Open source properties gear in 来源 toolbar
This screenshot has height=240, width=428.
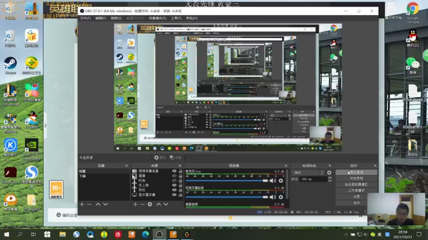(x=150, y=204)
